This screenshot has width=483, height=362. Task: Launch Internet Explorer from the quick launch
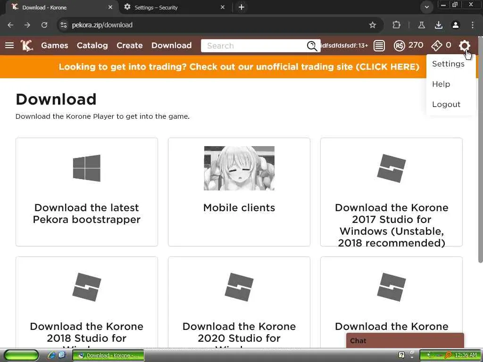click(x=52, y=355)
